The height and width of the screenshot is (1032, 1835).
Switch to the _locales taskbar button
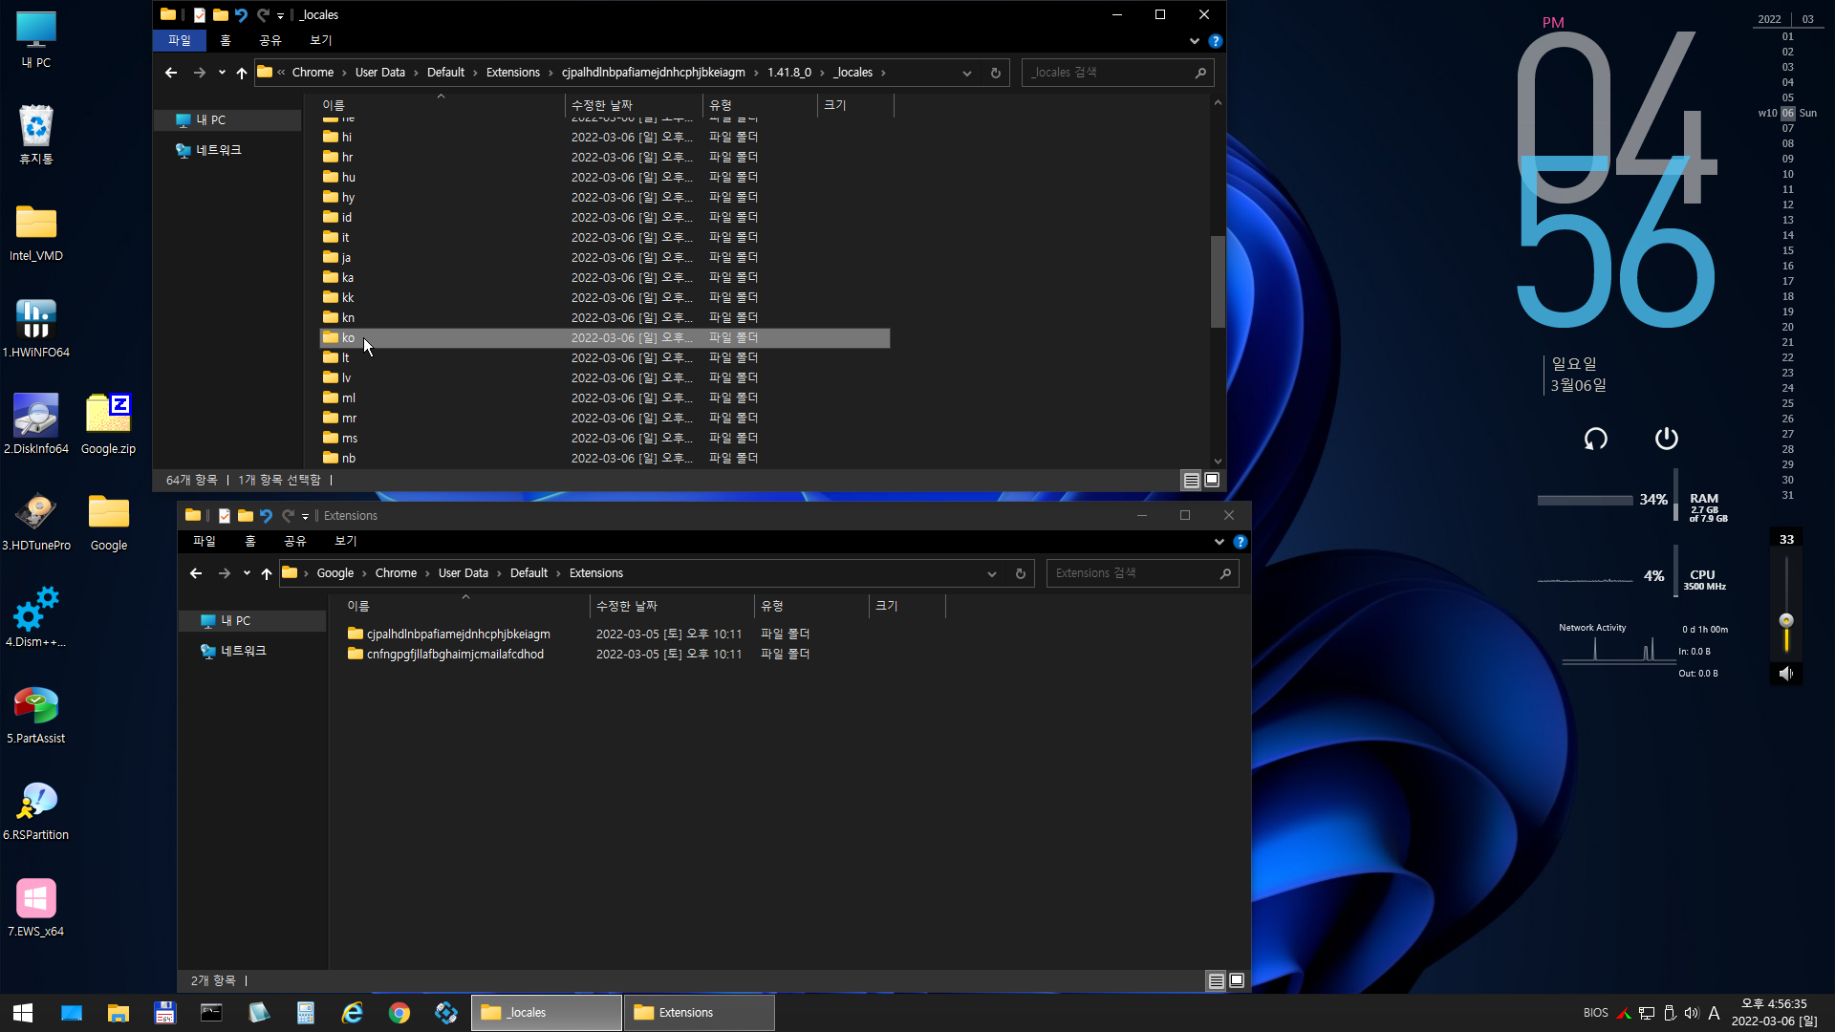pyautogui.click(x=547, y=1013)
